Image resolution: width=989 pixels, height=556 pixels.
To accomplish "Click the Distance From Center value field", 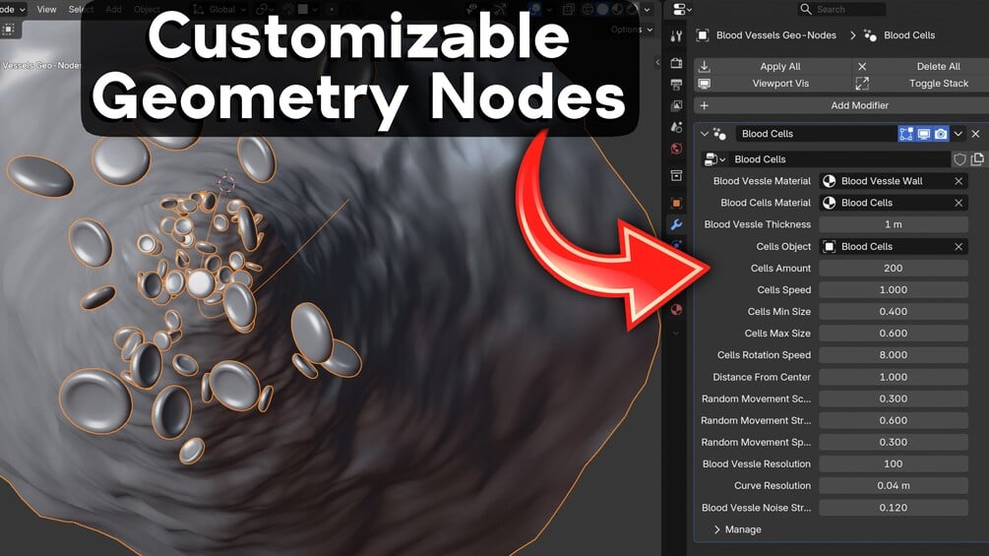I will point(894,377).
